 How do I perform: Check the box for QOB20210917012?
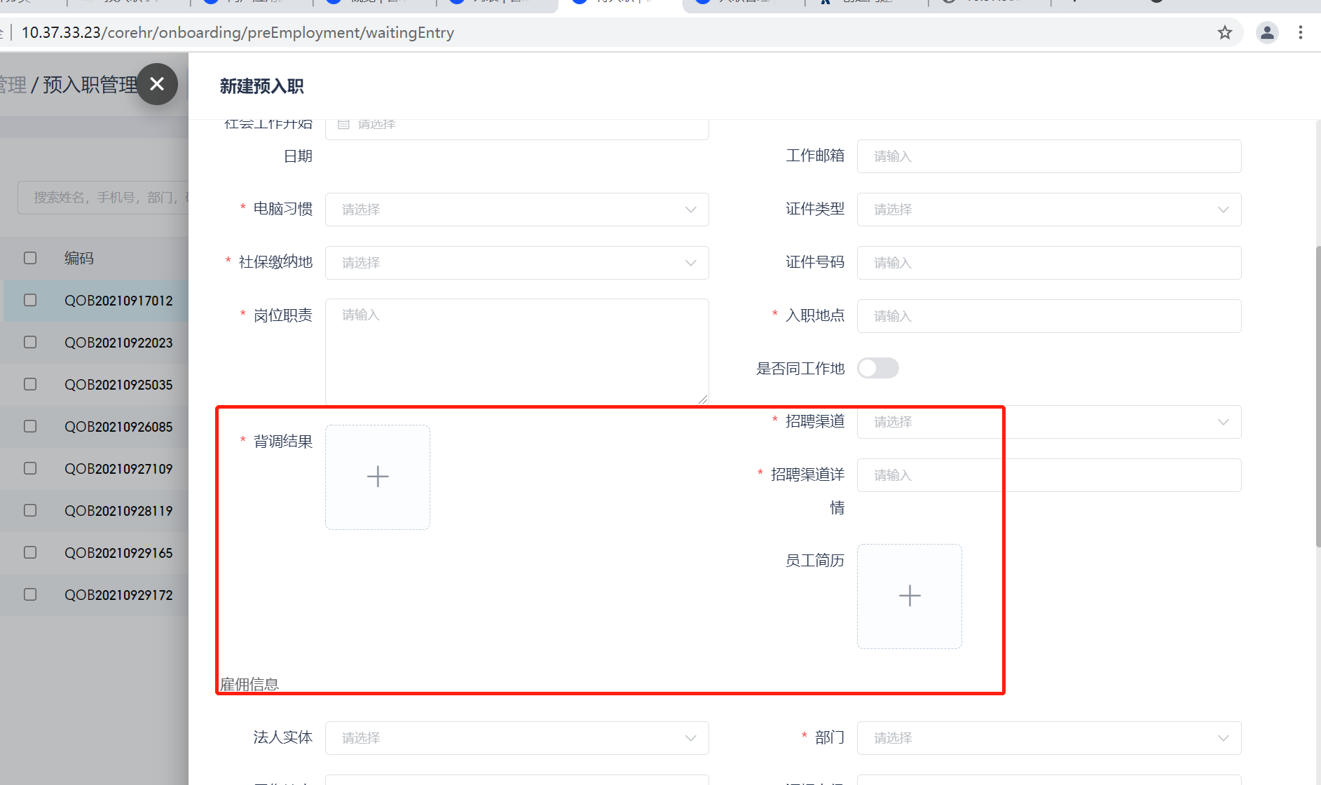[x=30, y=300]
